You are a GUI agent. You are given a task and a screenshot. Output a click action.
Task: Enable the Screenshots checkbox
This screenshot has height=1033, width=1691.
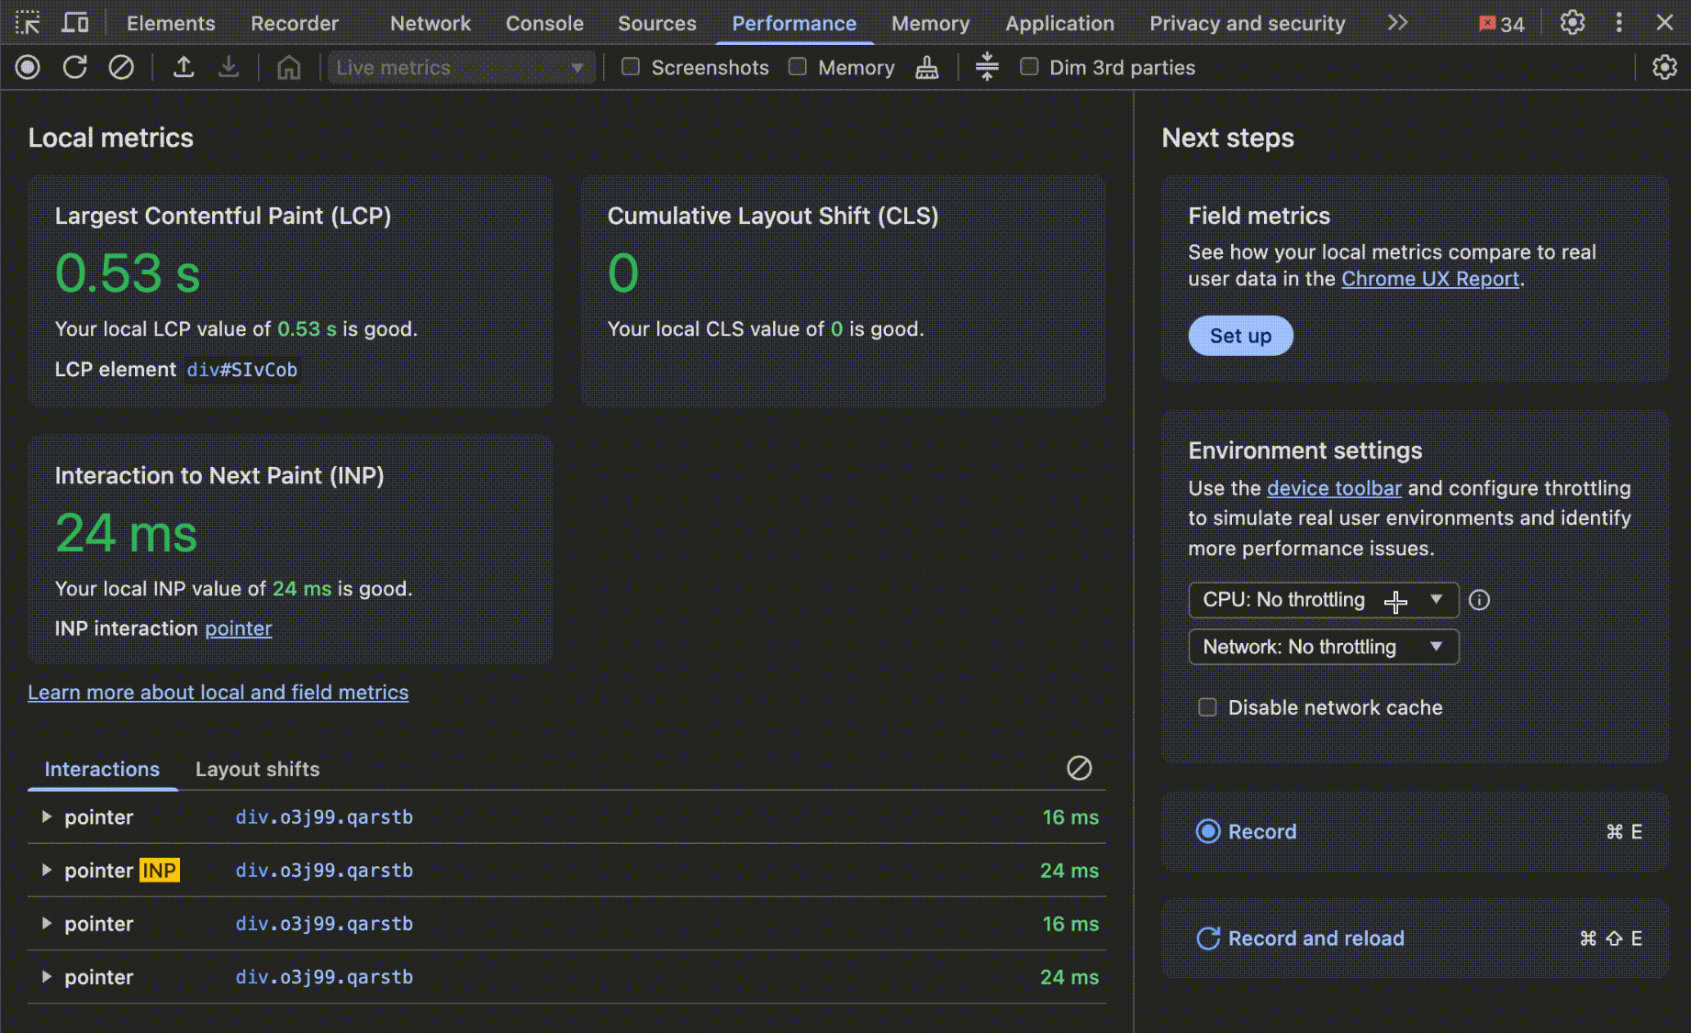[631, 67]
